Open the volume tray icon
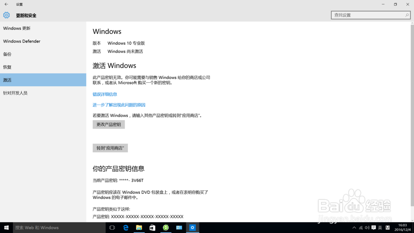The width and height of the screenshot is (414, 233). 367,228
